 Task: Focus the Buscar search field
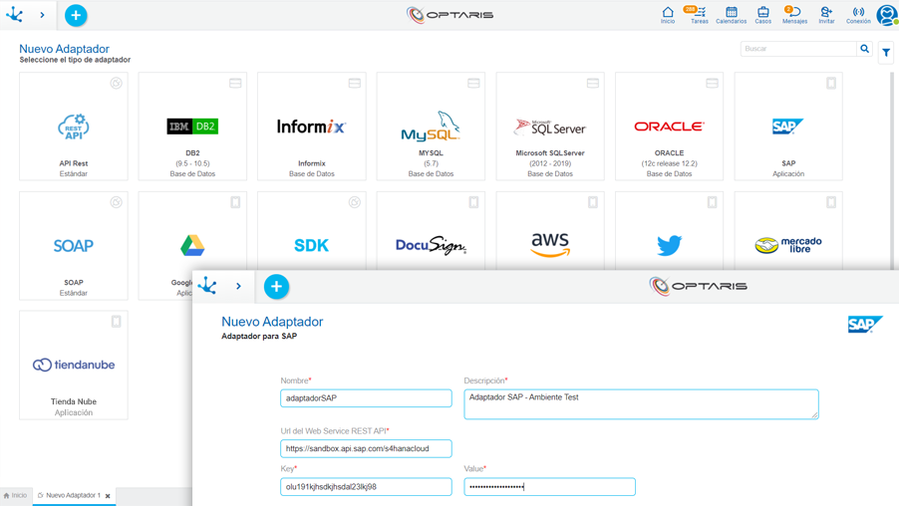click(x=798, y=49)
